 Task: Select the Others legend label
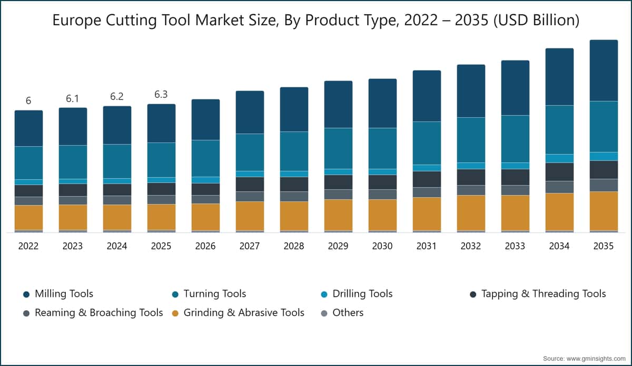[348, 313]
